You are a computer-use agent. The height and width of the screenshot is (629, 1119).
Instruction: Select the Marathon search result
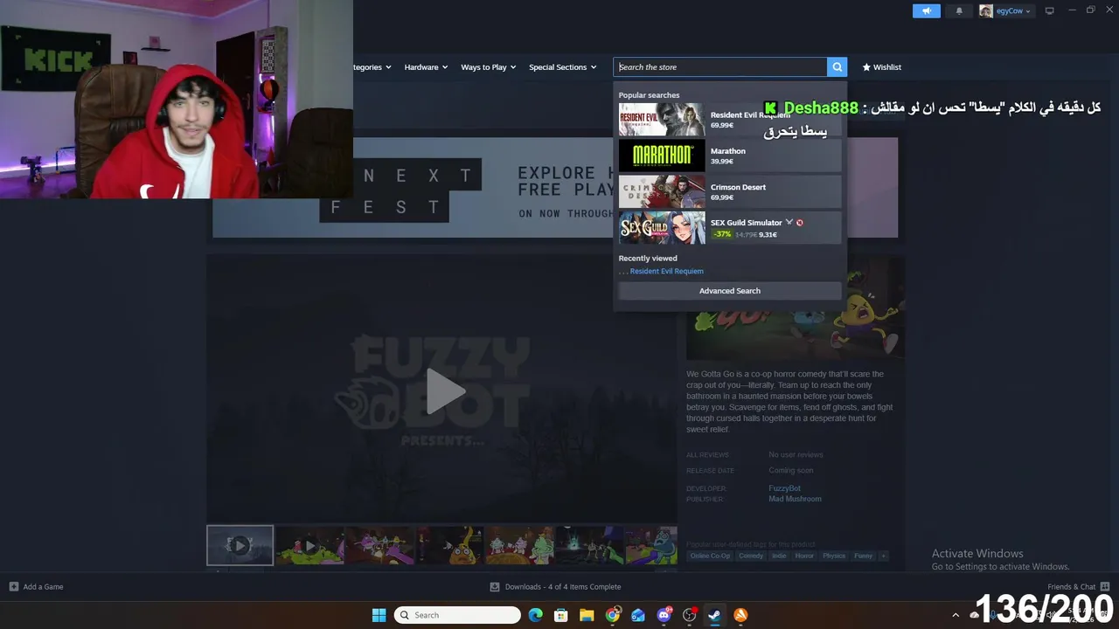coord(730,156)
